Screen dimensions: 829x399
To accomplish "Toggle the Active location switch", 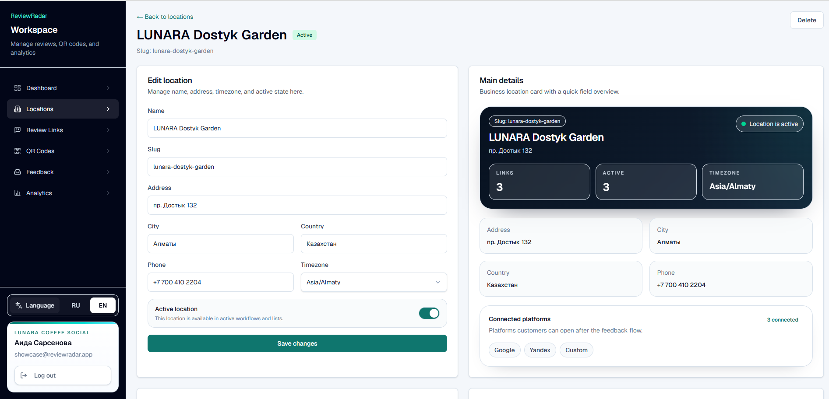I will tap(429, 313).
